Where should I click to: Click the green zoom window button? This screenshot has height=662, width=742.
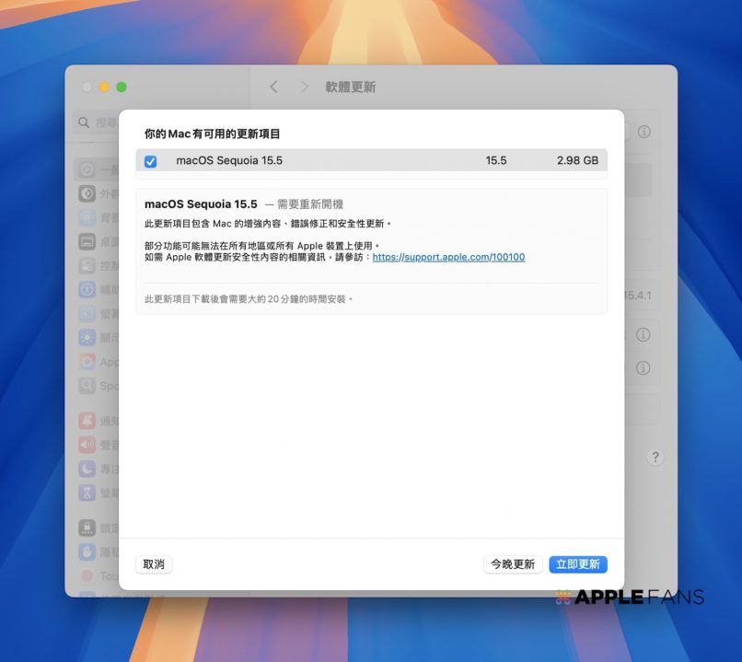coord(122,87)
